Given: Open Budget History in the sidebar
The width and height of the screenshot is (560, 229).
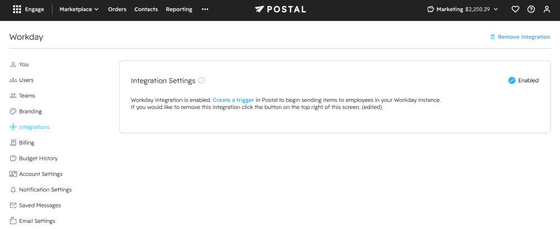Looking at the screenshot, I should pos(38,158).
